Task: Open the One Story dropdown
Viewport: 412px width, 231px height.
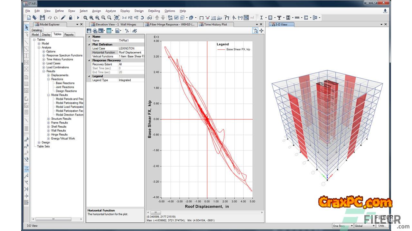Action: pyautogui.click(x=342, y=226)
